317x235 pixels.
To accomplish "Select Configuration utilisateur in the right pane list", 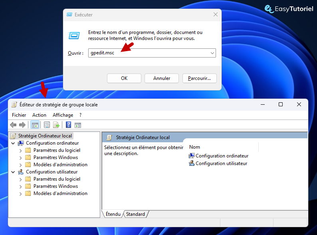I will pyautogui.click(x=221, y=163).
